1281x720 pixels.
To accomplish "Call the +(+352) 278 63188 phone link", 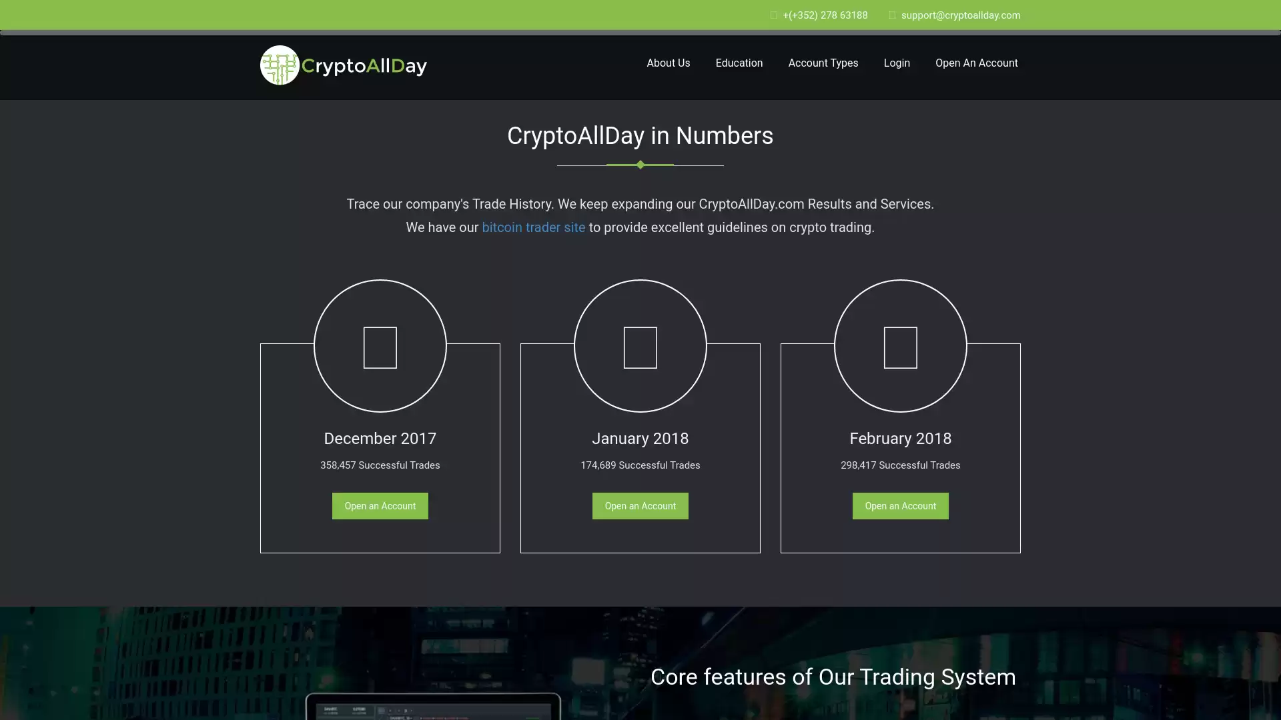I will 825,15.
